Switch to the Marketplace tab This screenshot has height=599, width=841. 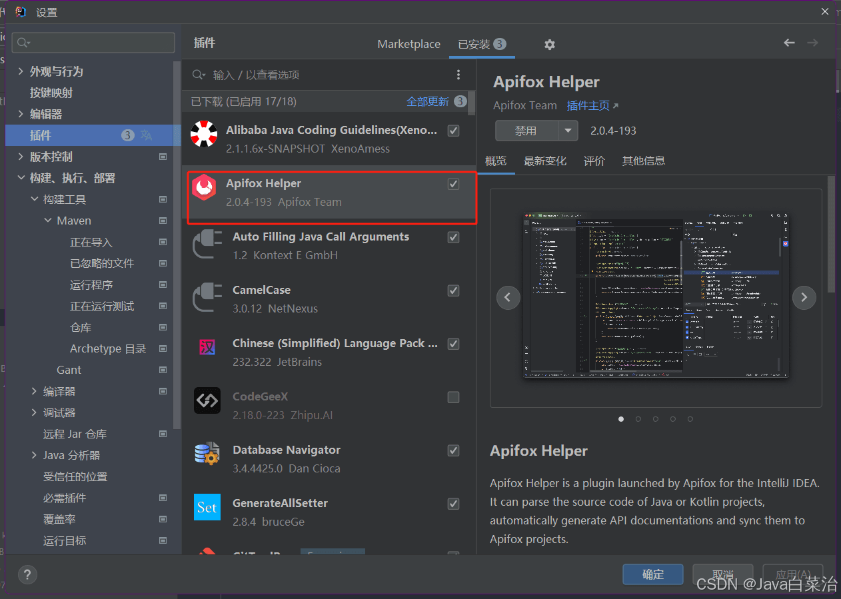[409, 44]
